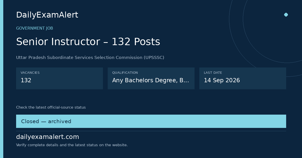Open the Qualification Any Bachelors Degree card
Screen dimensions: 302x158
tap(151, 78)
